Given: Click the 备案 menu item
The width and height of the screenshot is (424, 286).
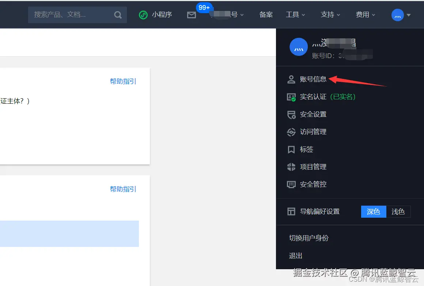Looking at the screenshot, I should [x=266, y=15].
